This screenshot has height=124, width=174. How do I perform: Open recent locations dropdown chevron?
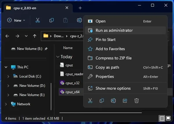click(26, 36)
